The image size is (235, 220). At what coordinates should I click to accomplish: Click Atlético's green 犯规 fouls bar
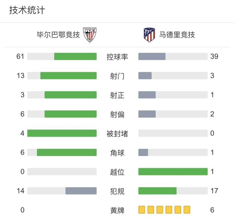157,191
